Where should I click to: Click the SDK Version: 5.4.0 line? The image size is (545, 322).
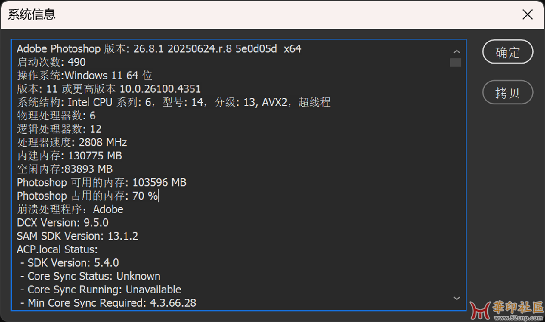point(70,262)
